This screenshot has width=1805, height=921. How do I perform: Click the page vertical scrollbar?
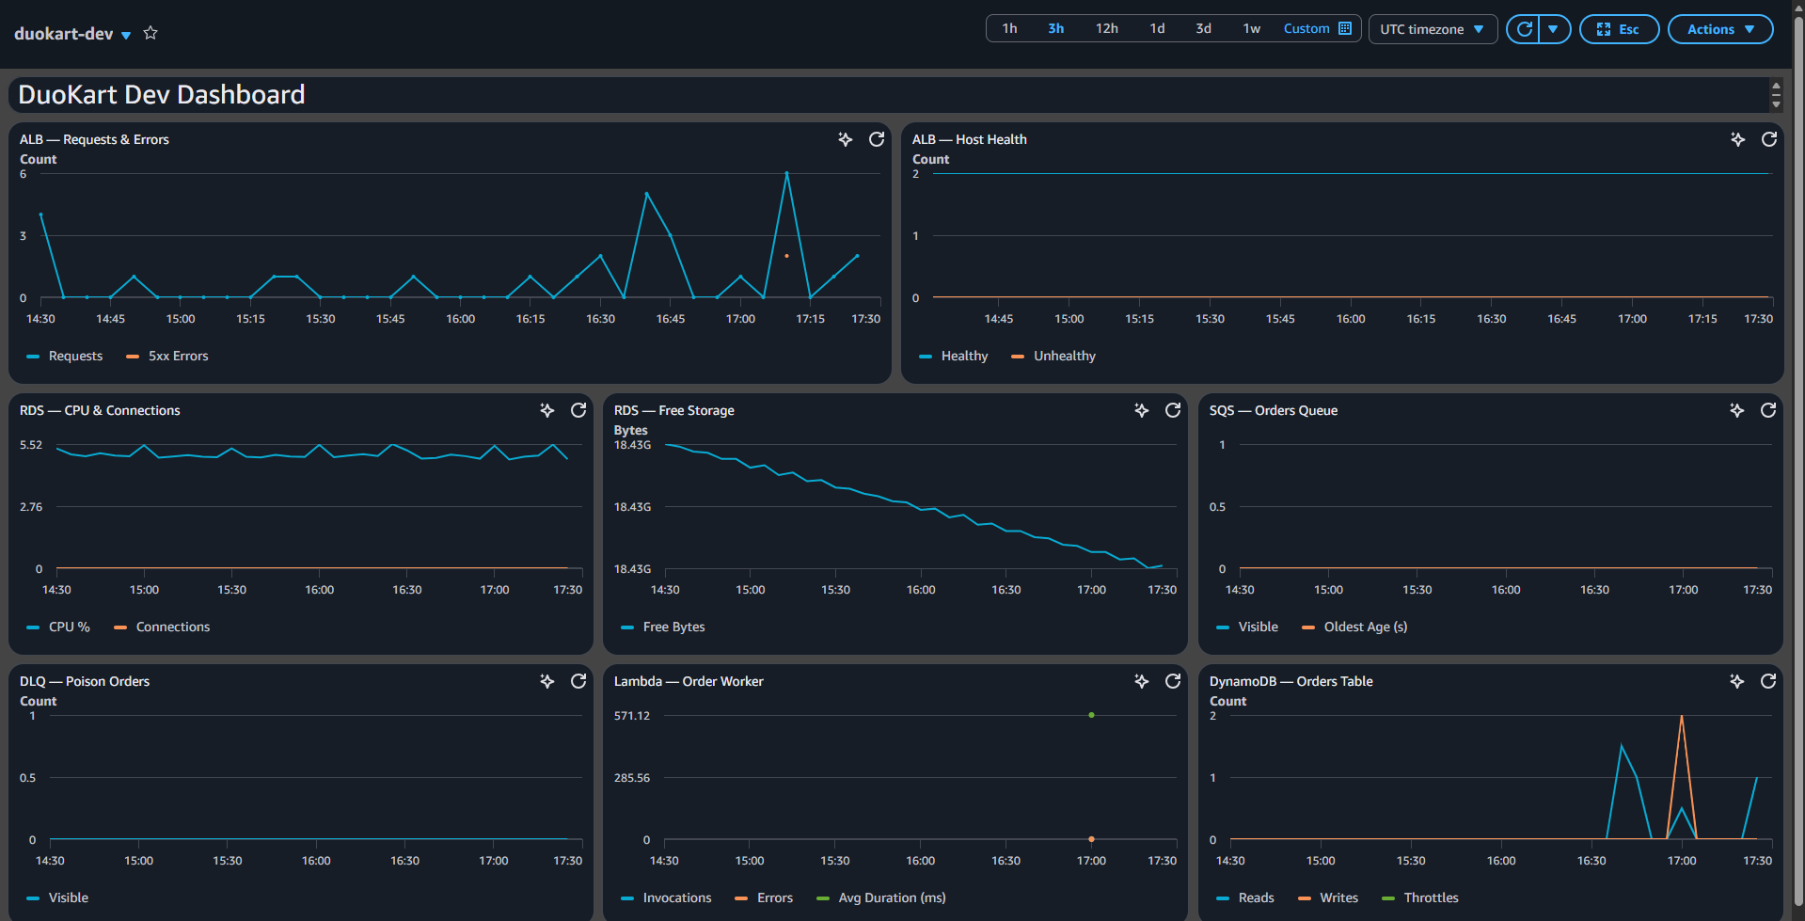click(1798, 460)
